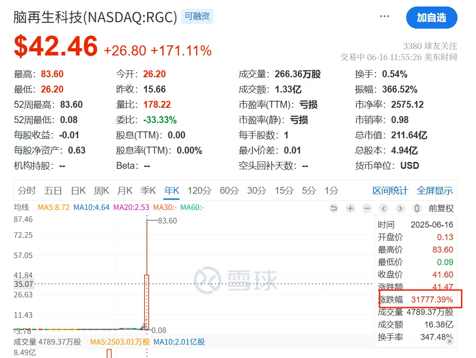Click the 总股本 value 4.94亿
Image resolution: width=476 pixels, height=358 pixels.
pyautogui.click(x=404, y=150)
